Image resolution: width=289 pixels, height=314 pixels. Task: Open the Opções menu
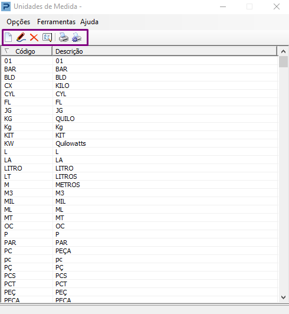coord(18,22)
